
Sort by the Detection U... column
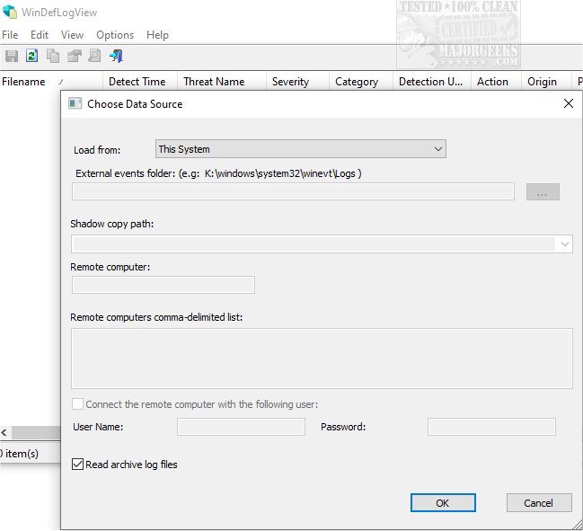click(432, 82)
